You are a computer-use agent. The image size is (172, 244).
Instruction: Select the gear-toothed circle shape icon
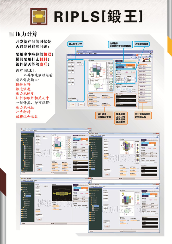(111, 76)
